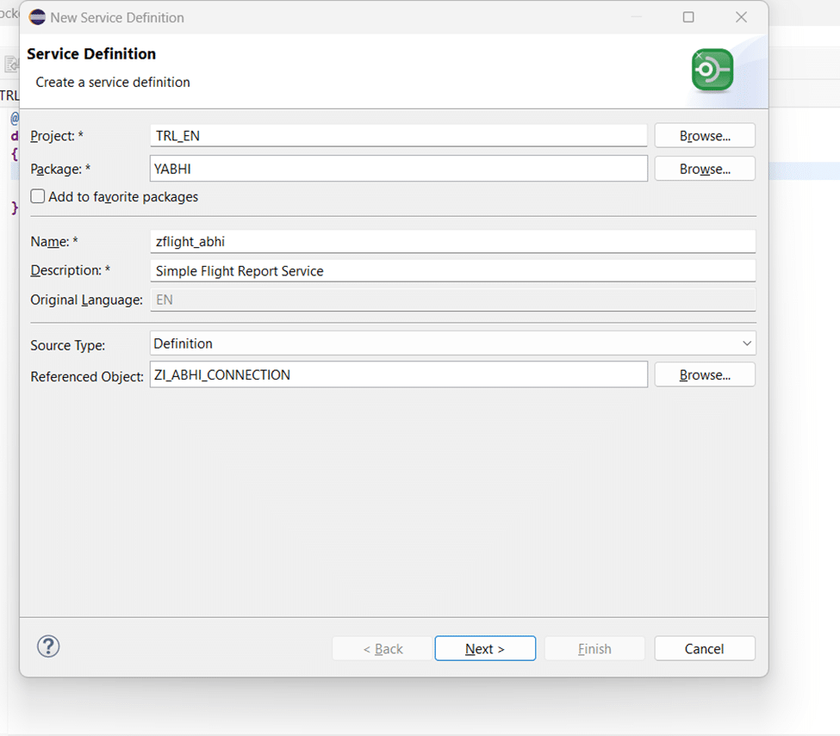Open help with the question mark icon
Viewport: 840px width, 736px height.
click(49, 646)
